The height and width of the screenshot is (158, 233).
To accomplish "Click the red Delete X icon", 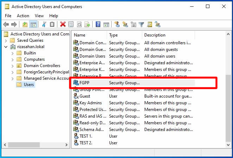I will coord(63,24).
